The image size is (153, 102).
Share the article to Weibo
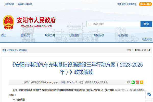coord(137,82)
